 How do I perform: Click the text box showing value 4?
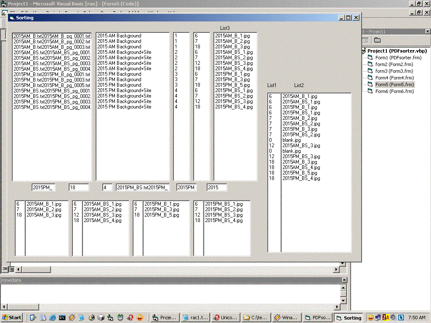[107, 187]
